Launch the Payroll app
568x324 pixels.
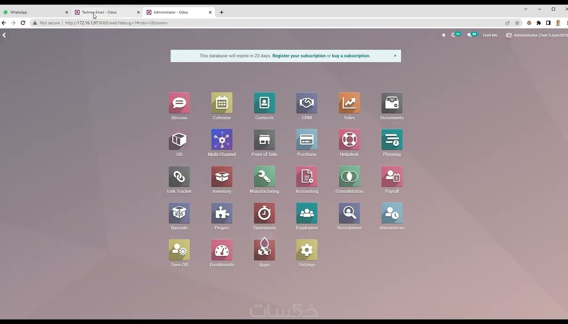[x=392, y=176]
